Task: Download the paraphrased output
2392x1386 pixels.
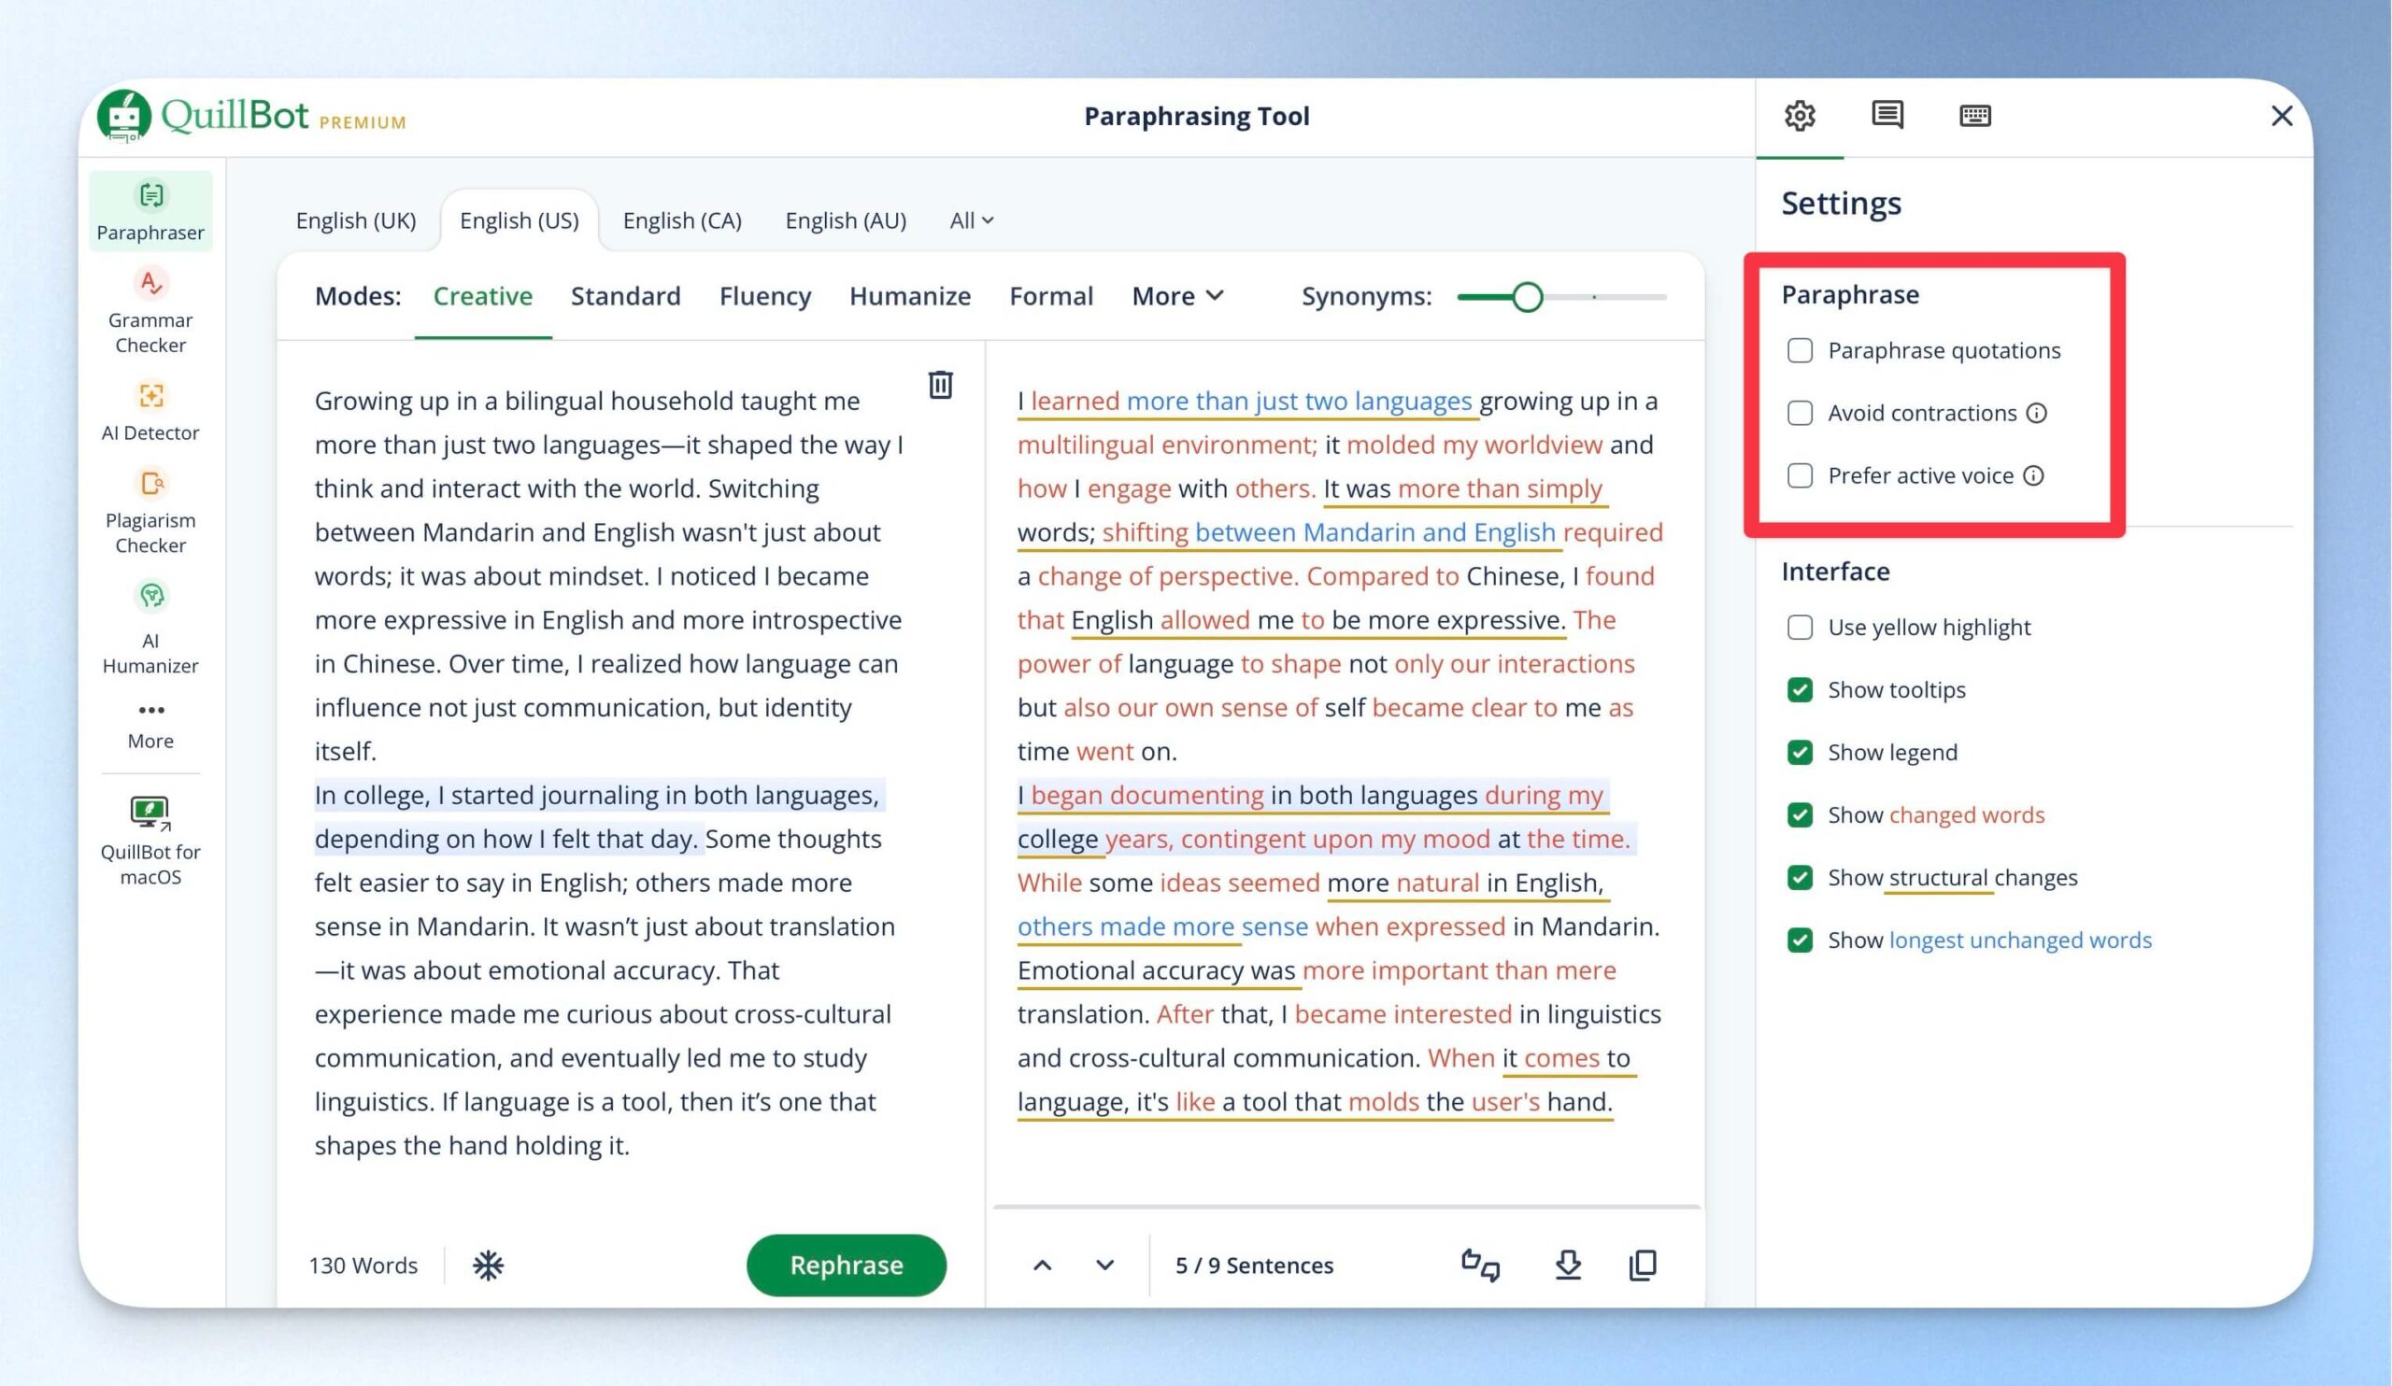Action: coord(1568,1265)
